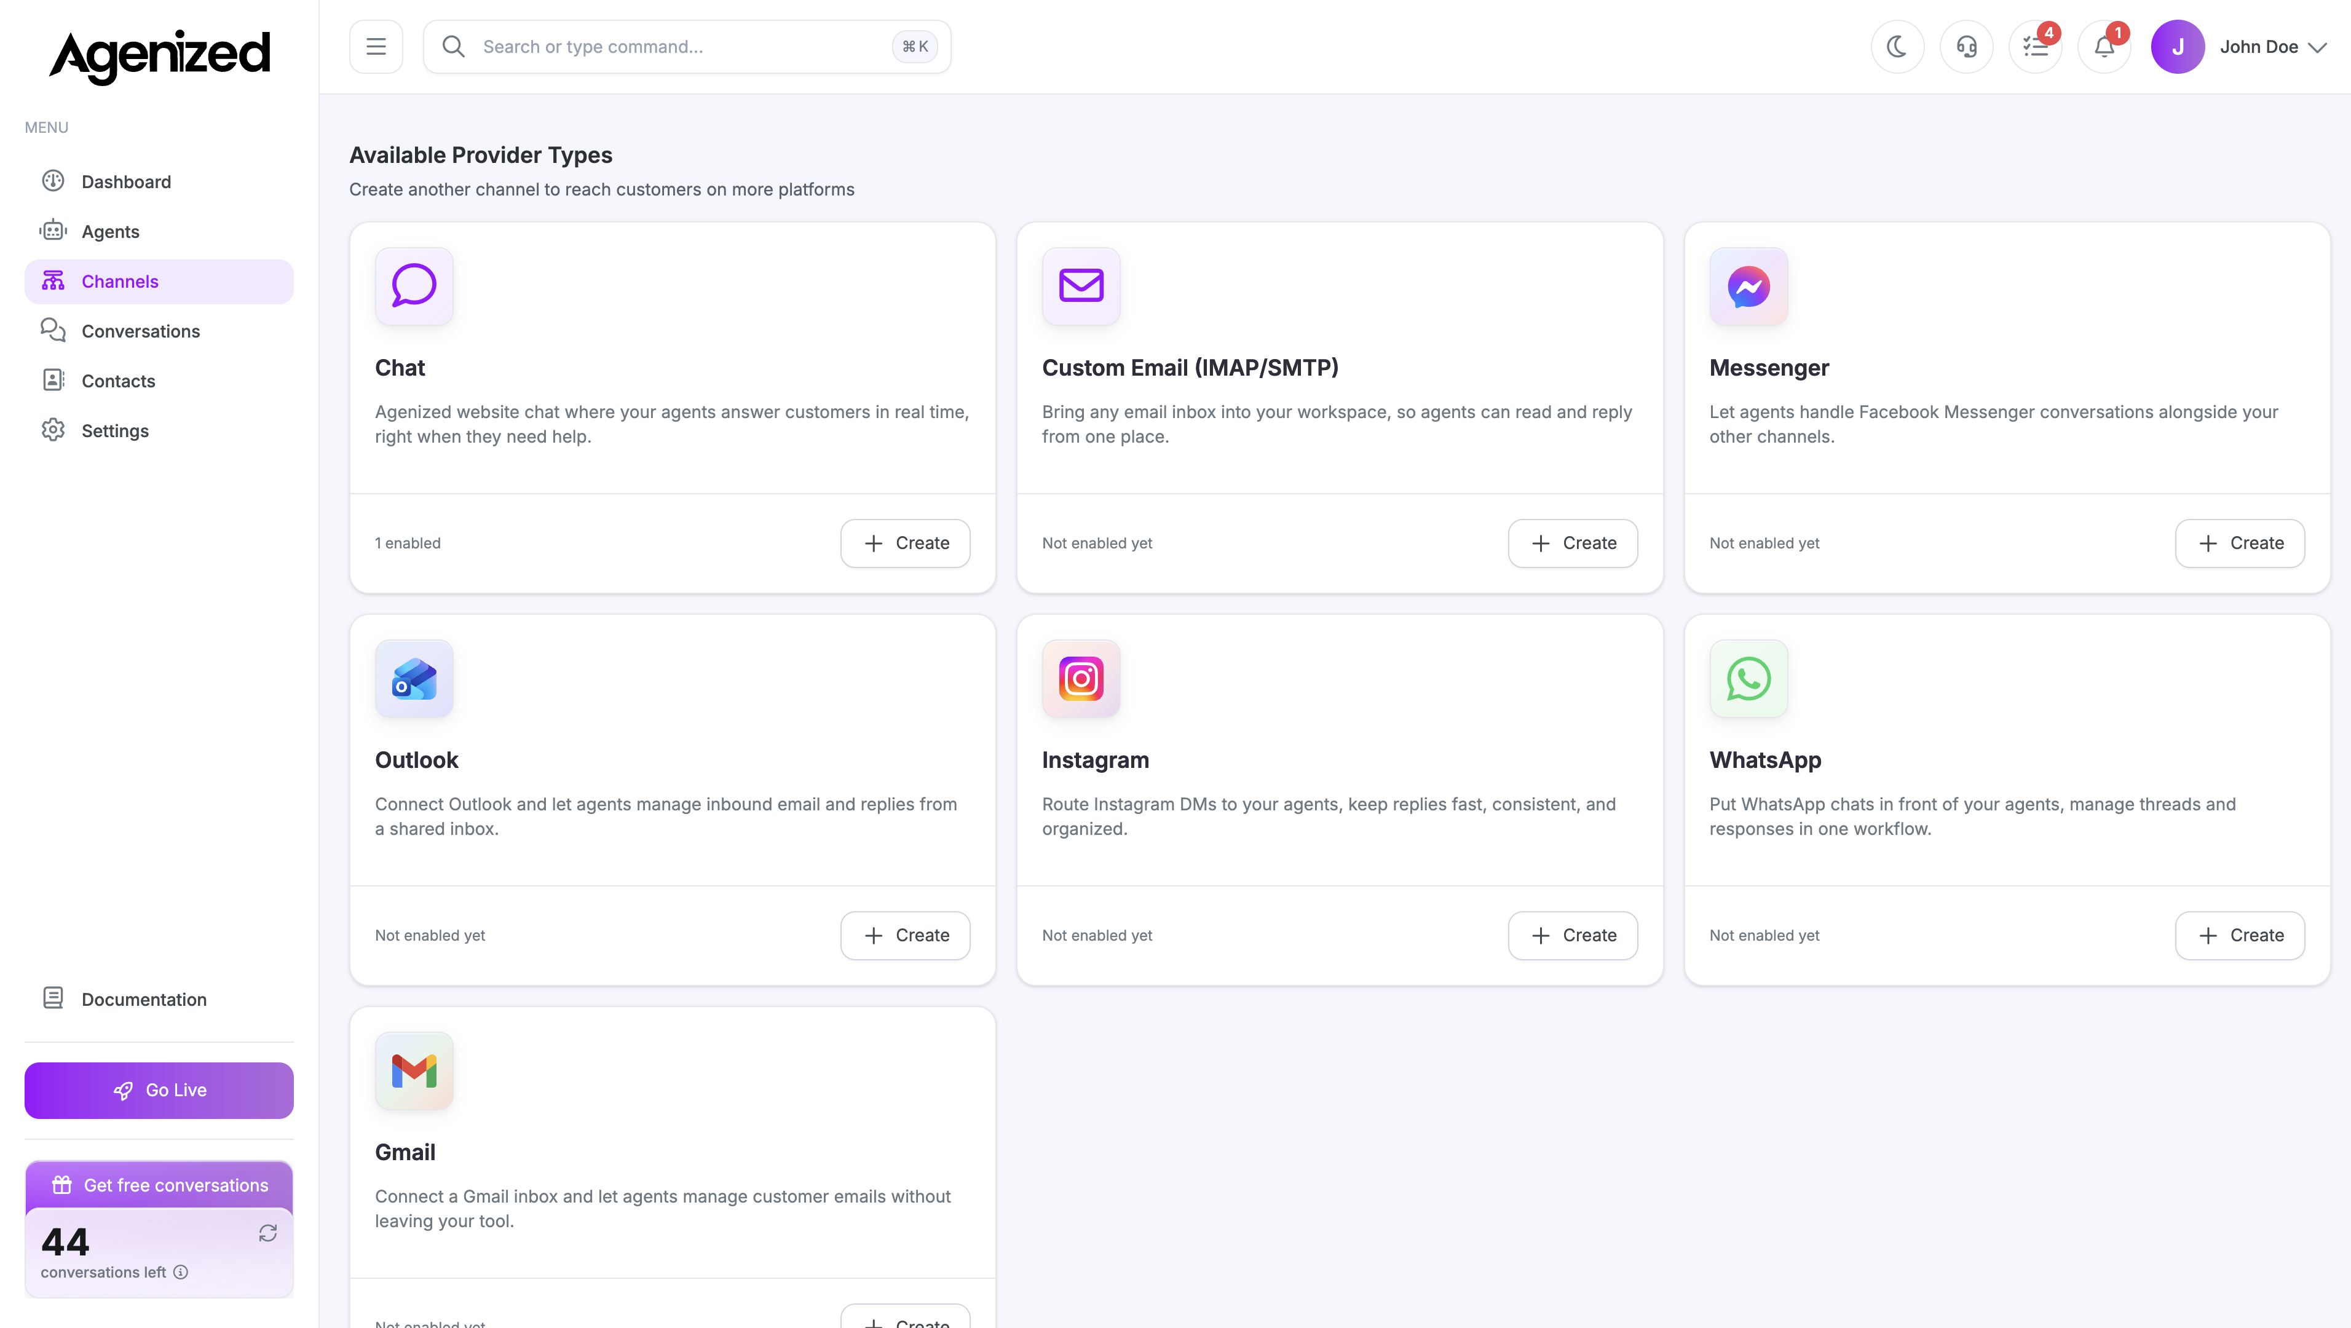Open Contacts from the sidebar
This screenshot has width=2351, height=1328.
(117, 381)
